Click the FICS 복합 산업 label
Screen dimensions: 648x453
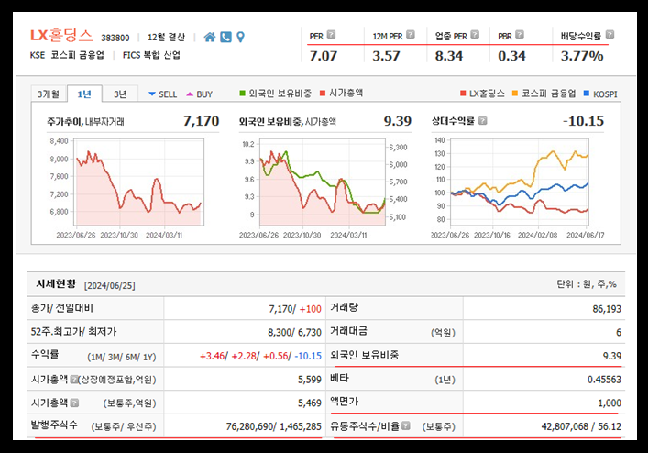151,55
